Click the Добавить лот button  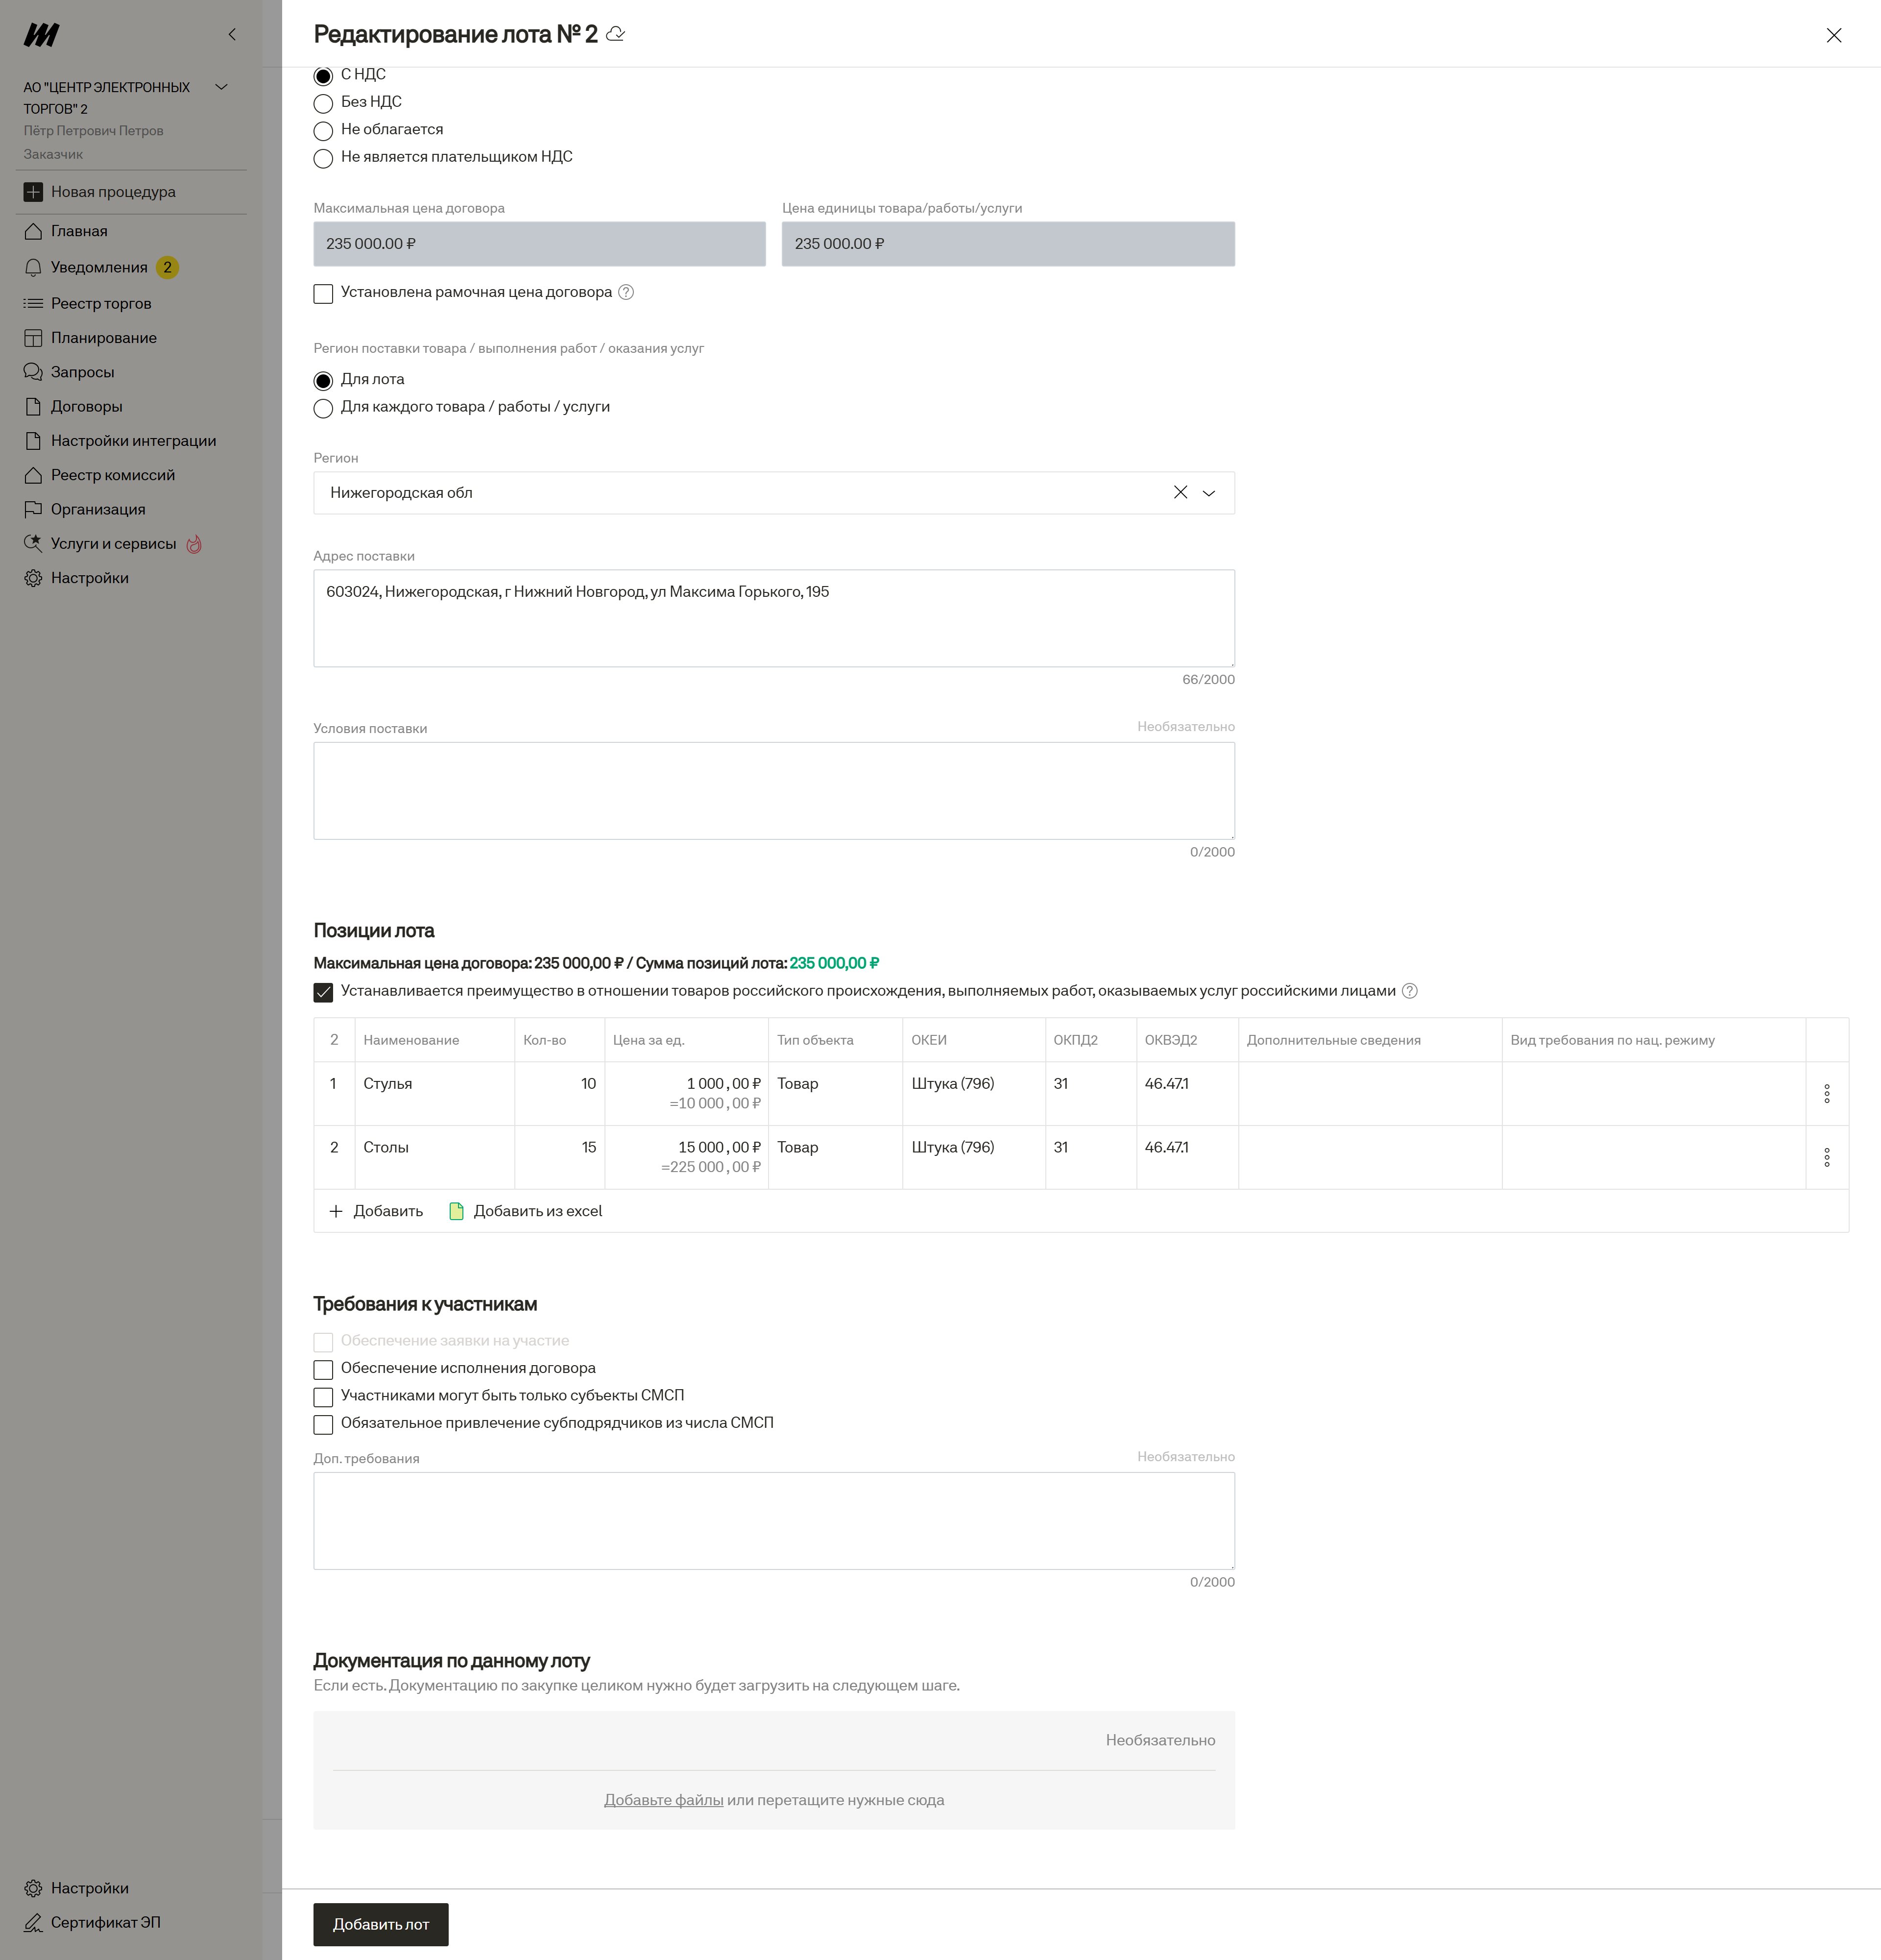[x=380, y=1924]
